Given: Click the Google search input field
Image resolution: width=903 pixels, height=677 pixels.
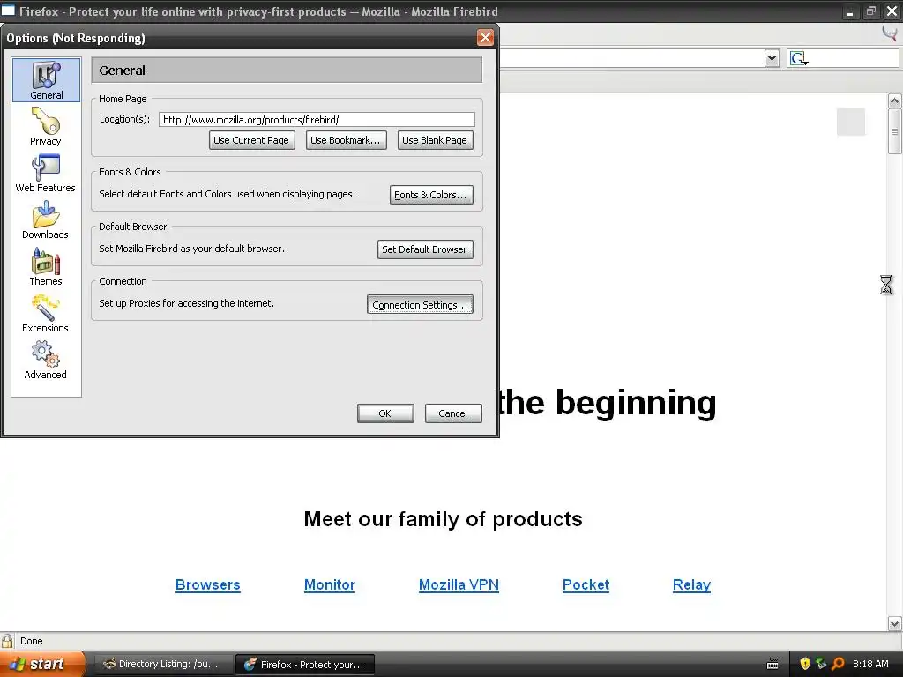Looking at the screenshot, I should (x=854, y=58).
